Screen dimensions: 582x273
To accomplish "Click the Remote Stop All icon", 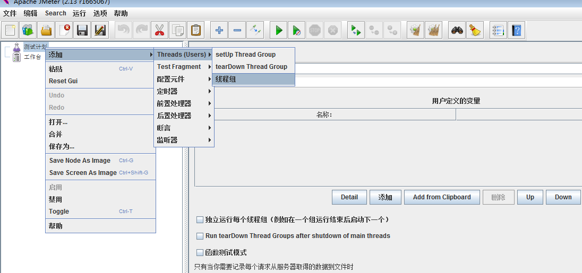I will [x=374, y=30].
